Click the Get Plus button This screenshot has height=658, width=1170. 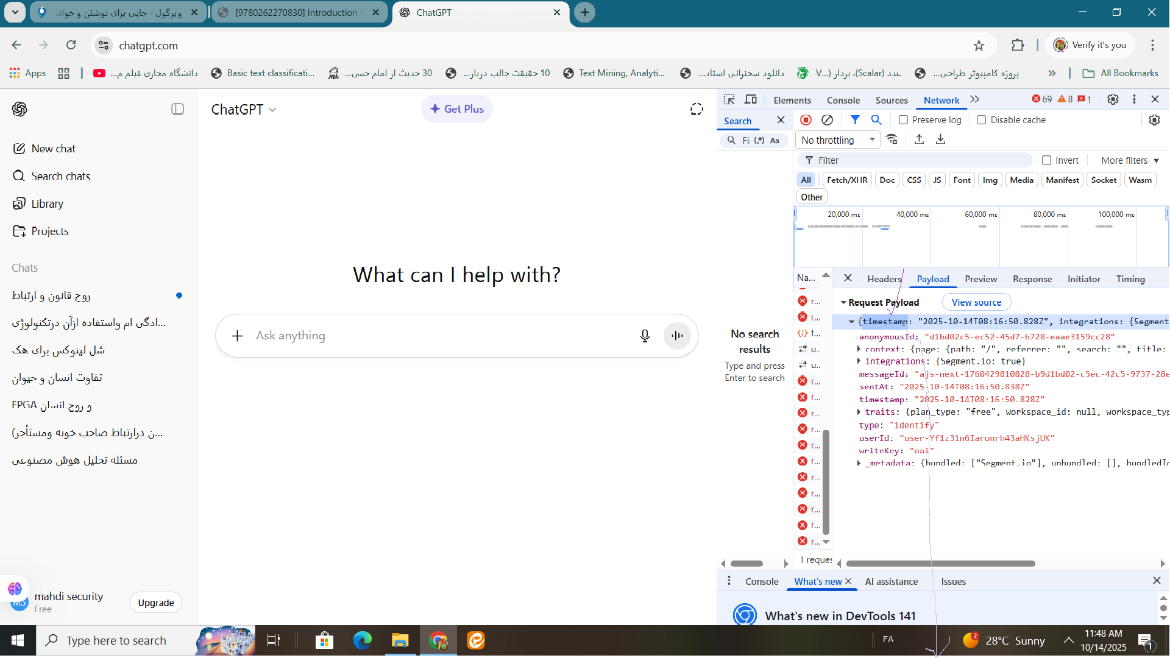(456, 109)
